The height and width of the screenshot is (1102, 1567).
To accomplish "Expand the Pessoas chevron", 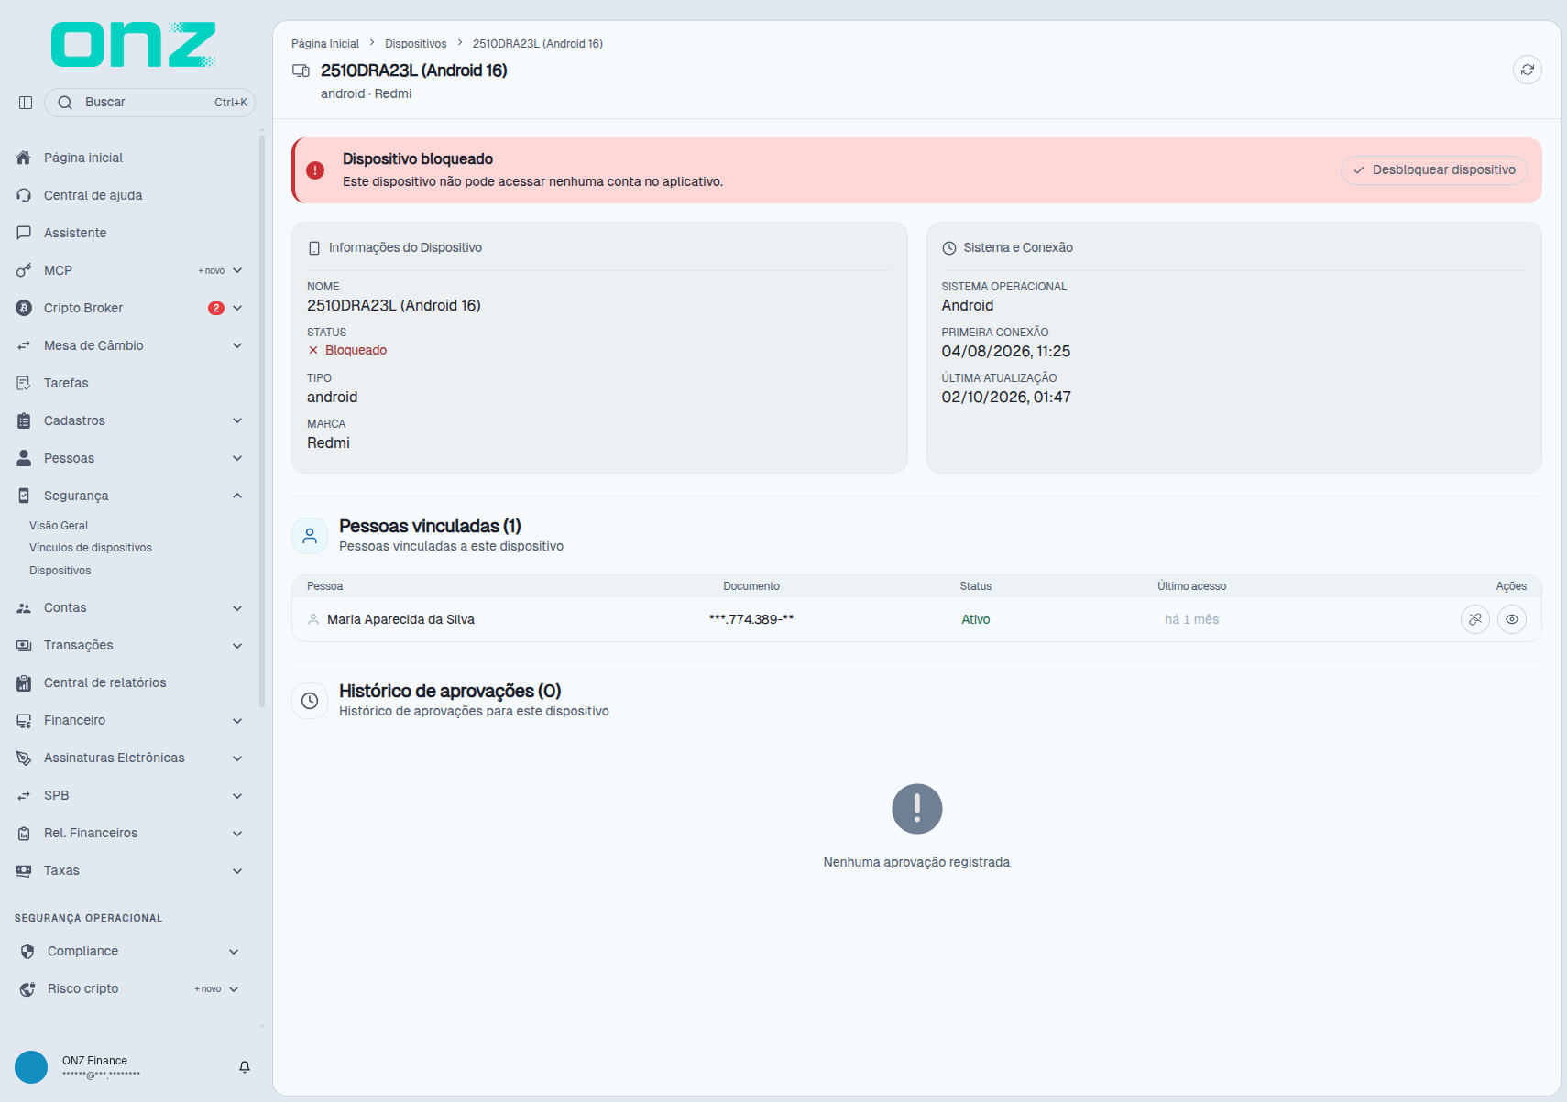I will pos(237,458).
